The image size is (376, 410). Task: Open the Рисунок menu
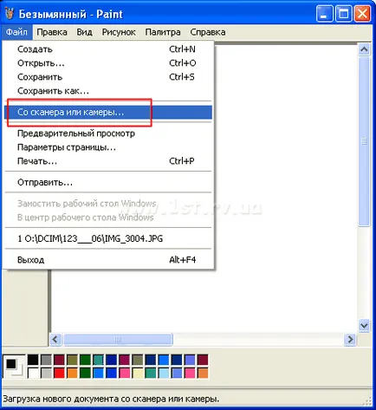coord(119,32)
